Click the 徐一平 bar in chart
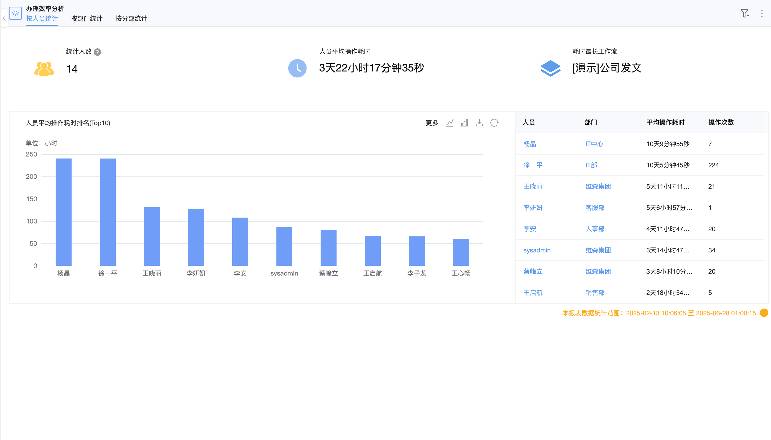Screen dimensions: 771x440 coord(108,211)
